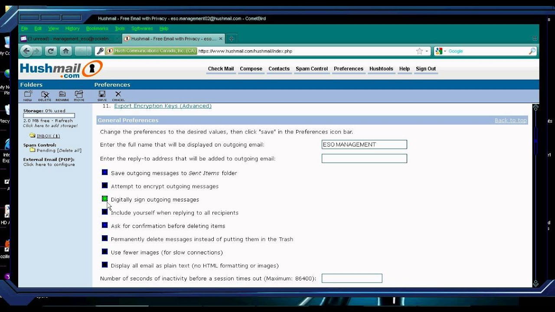Viewport: 555px width, 312px height.
Task: Open the Tools menu
Action: (x=120, y=29)
